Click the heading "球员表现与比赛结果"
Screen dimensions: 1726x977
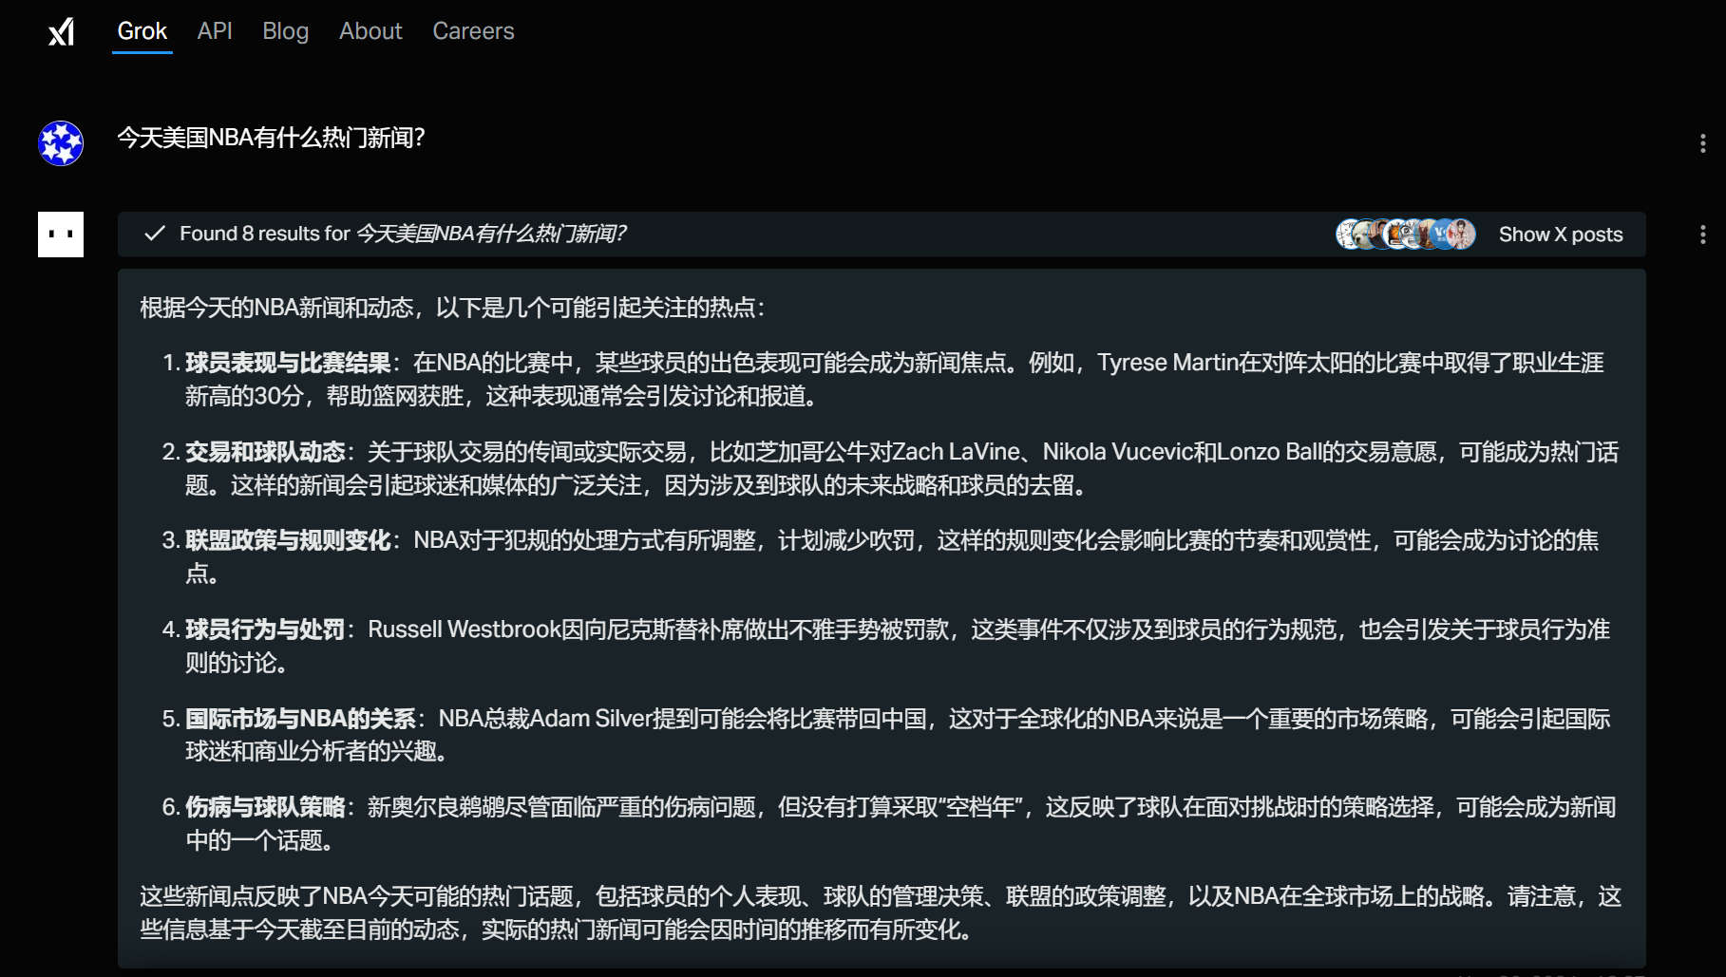[x=288, y=363]
